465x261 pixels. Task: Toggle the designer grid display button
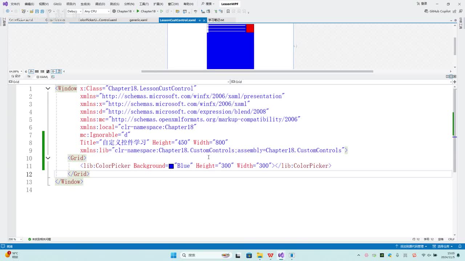point(37,71)
